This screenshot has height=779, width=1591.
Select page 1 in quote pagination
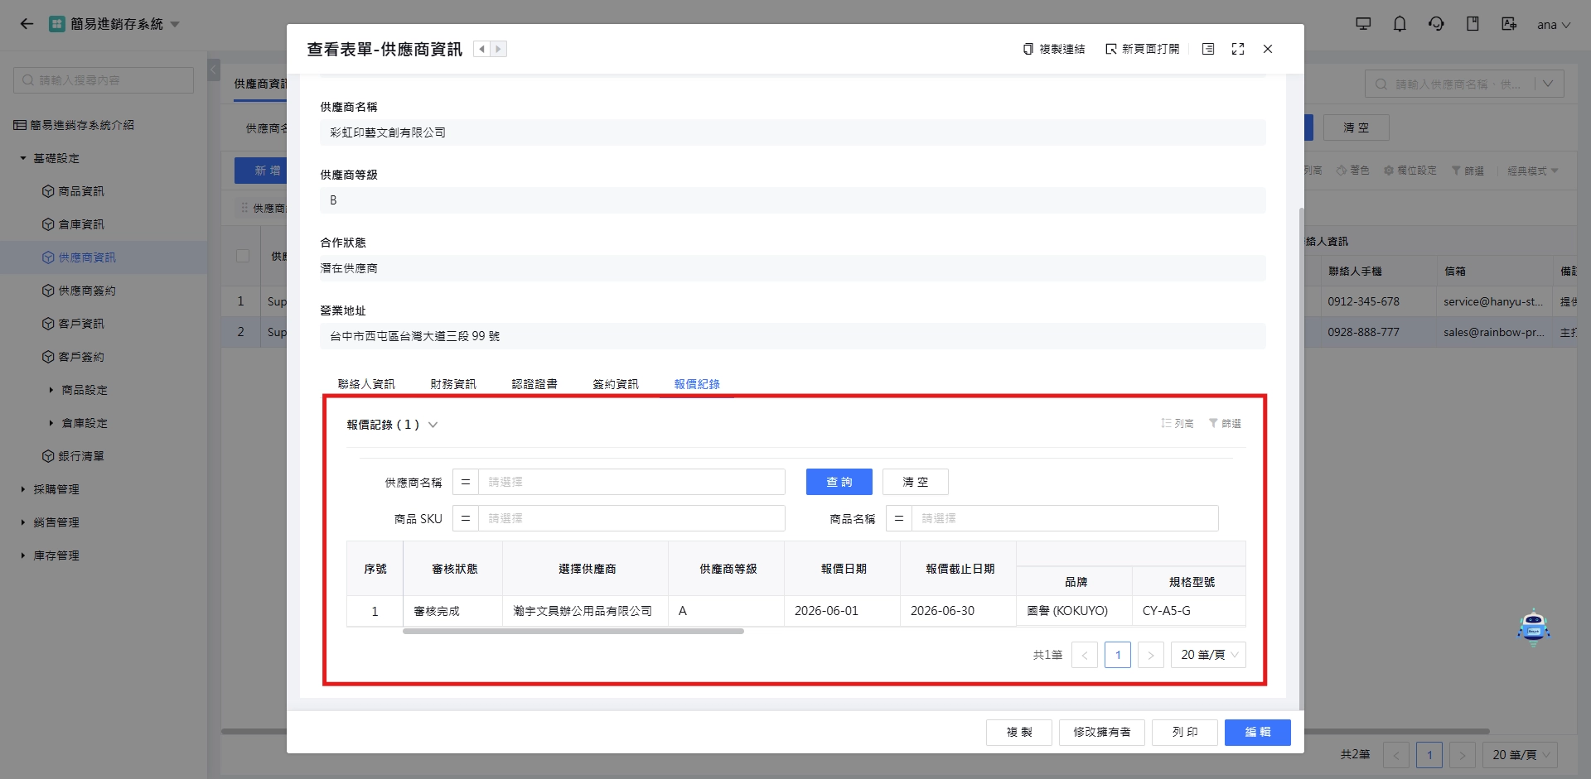[x=1118, y=655]
